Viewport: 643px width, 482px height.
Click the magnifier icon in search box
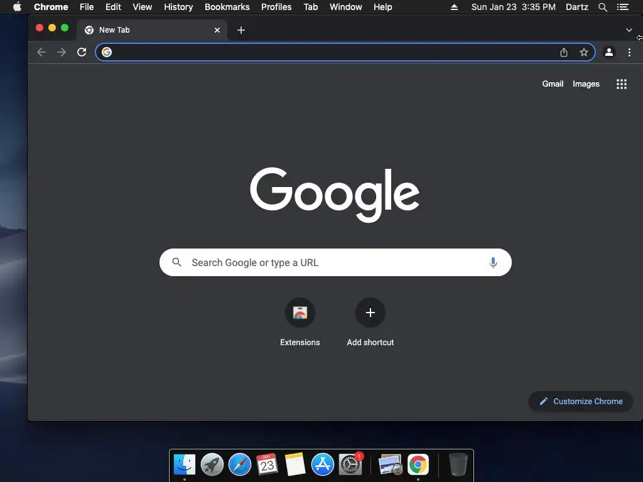click(x=176, y=262)
